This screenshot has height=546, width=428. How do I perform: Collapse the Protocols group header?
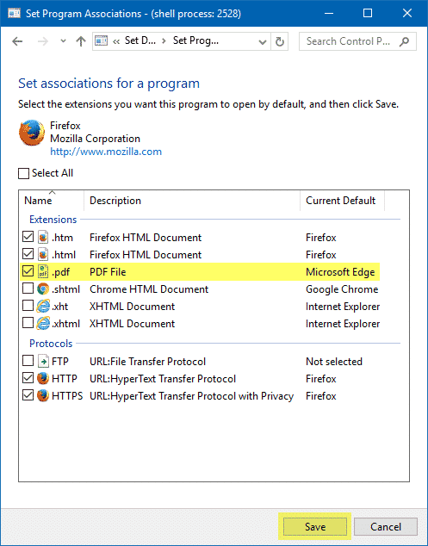[x=51, y=344]
